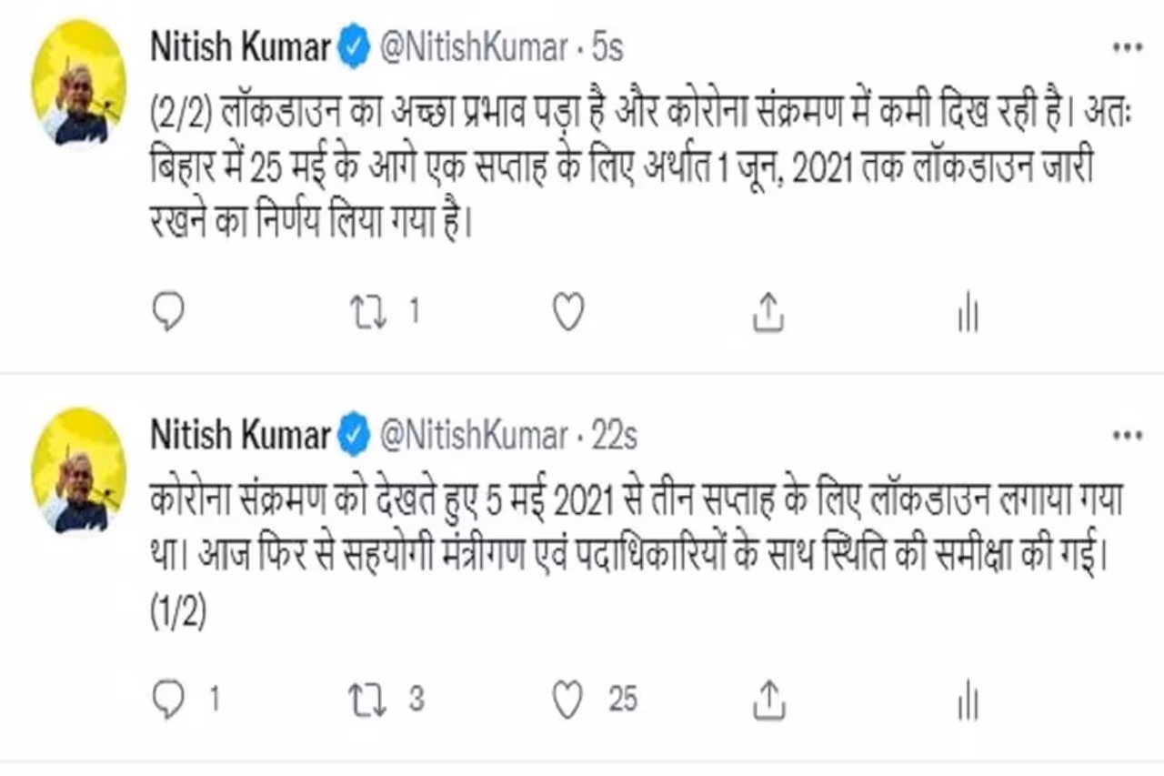The width and height of the screenshot is (1164, 776).
Task: Click the 5s timestamp on top tweet
Action: tap(607, 48)
